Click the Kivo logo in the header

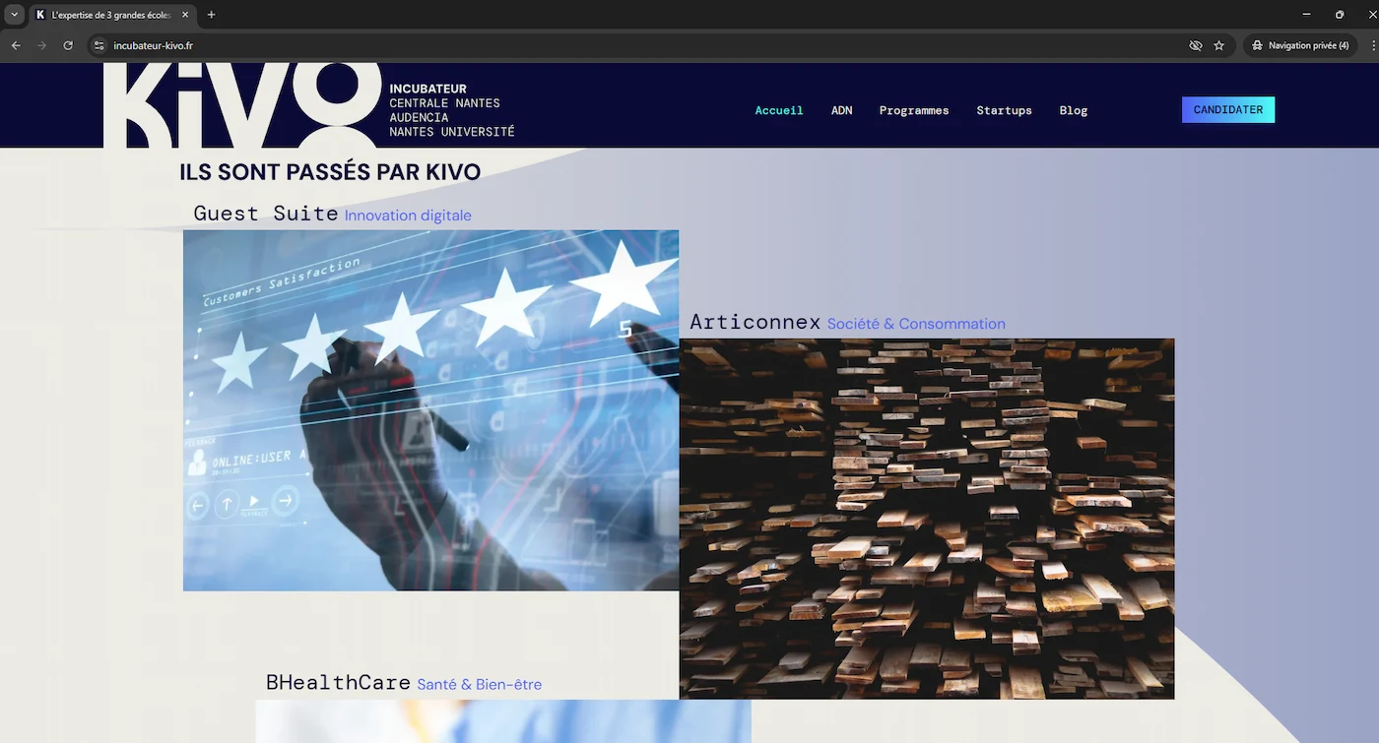click(242, 105)
